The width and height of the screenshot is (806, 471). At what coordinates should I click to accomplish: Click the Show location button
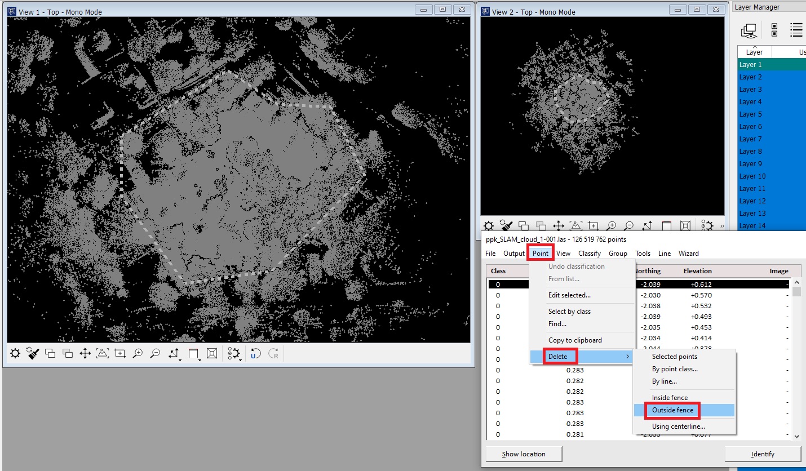point(523,454)
